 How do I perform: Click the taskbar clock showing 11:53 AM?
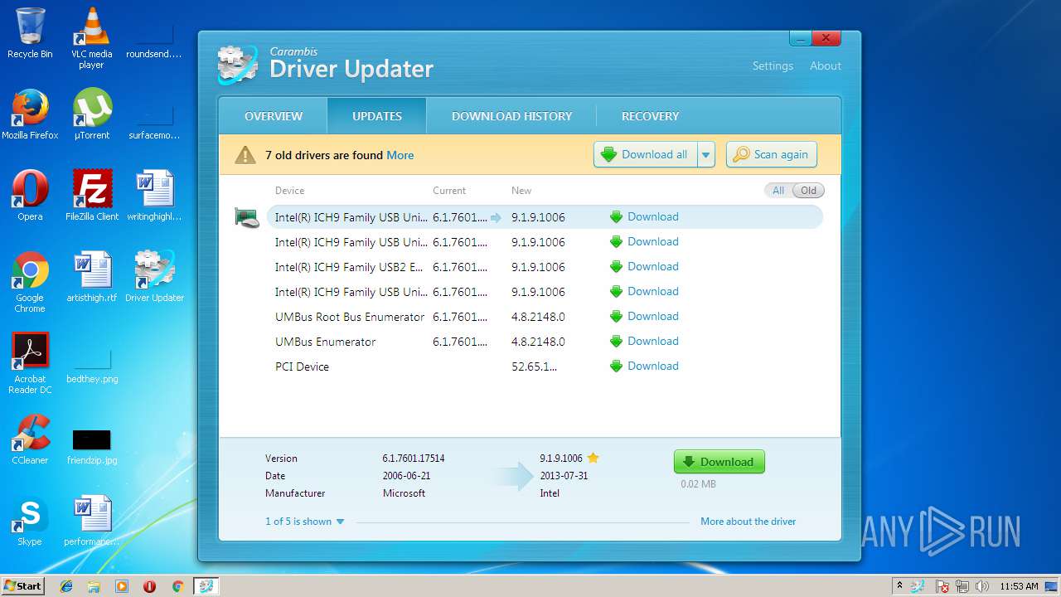coord(1019,586)
